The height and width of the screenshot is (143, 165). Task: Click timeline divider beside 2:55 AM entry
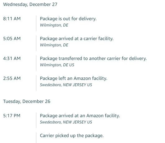click(36, 83)
